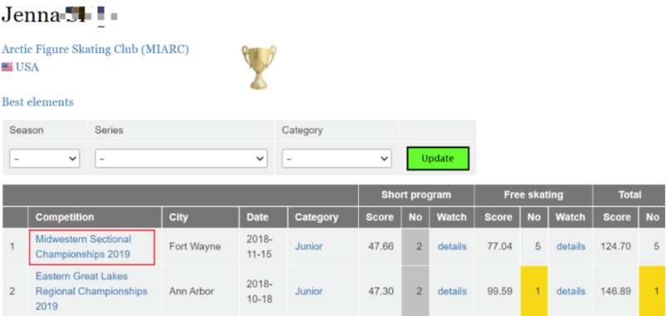Screen dimensions: 666x316
Task: Open the Season dropdown
Action: point(45,158)
